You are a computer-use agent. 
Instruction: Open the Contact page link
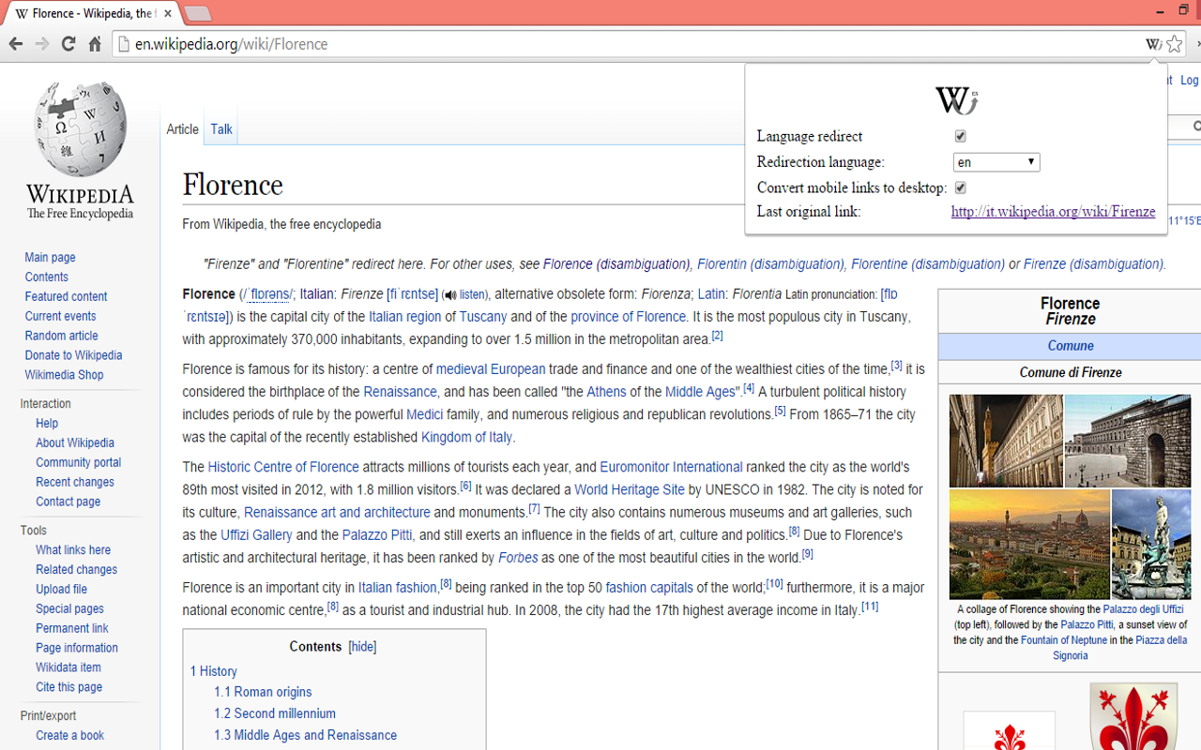pyautogui.click(x=68, y=502)
